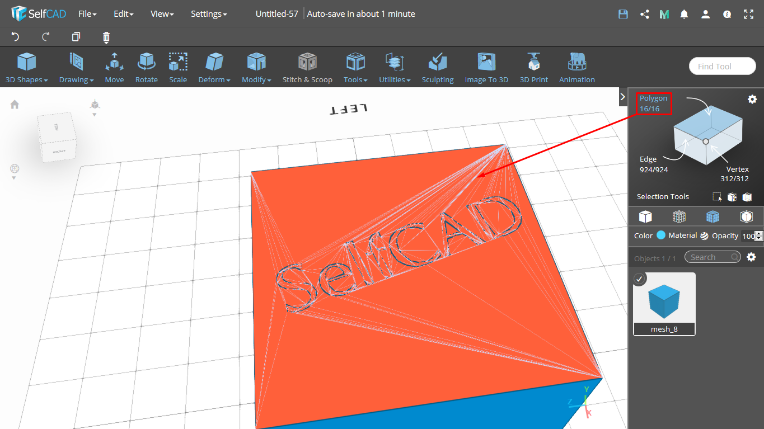764x429 pixels.
Task: Choose the marquee selection tool
Action: 717,197
